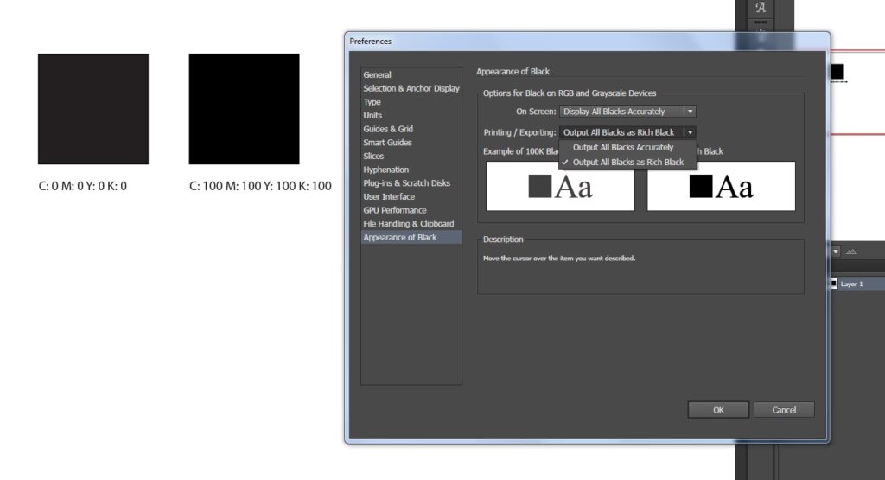The width and height of the screenshot is (885, 480).
Task: Click the Rich Black example preview
Action: pos(721,186)
